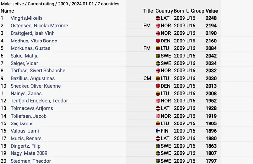
Task: Click Norway flag icon in Ostensen row
Action: tap(158, 26)
